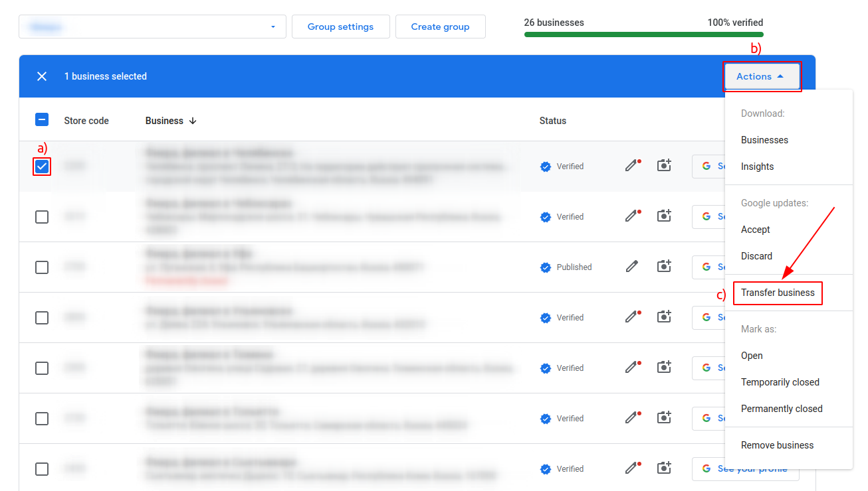Click pencil edit icon in the Published row
This screenshot has width=868, height=491.
632,267
